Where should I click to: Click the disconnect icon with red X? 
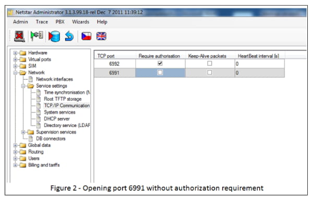[19, 36]
